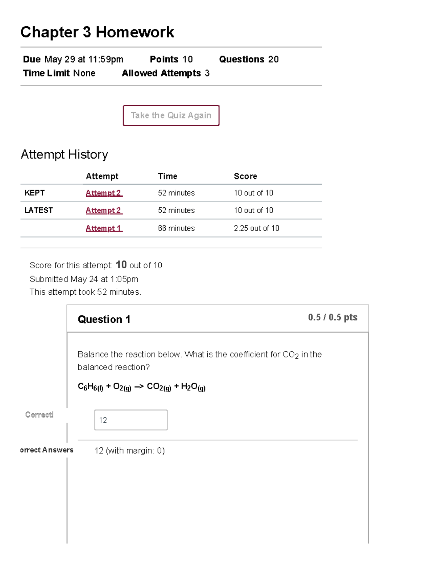Click the Take the Quiz Again button
The image size is (435, 563).
[171, 115]
